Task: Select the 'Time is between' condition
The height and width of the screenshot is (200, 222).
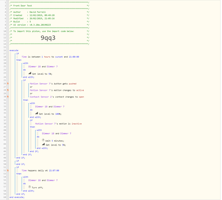Action: click(x=50, y=57)
